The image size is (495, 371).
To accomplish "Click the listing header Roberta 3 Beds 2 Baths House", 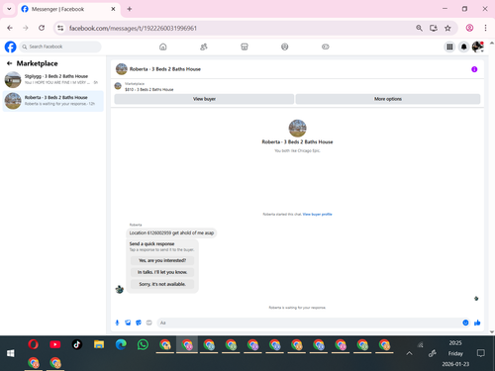I will click(164, 69).
